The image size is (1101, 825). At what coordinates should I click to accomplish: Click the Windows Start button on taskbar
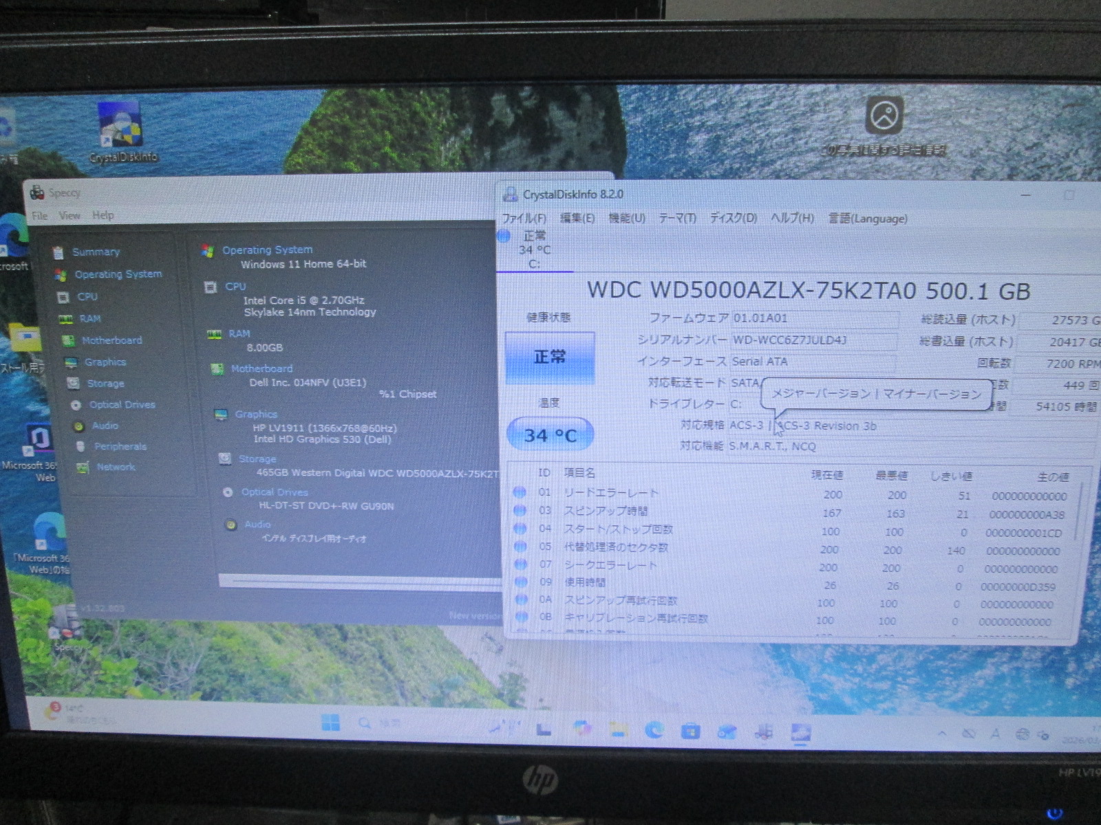pyautogui.click(x=330, y=723)
